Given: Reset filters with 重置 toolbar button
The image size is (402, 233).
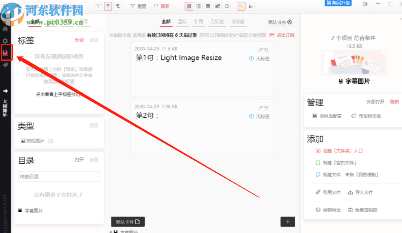Looking at the screenshot, I should pos(138,6).
